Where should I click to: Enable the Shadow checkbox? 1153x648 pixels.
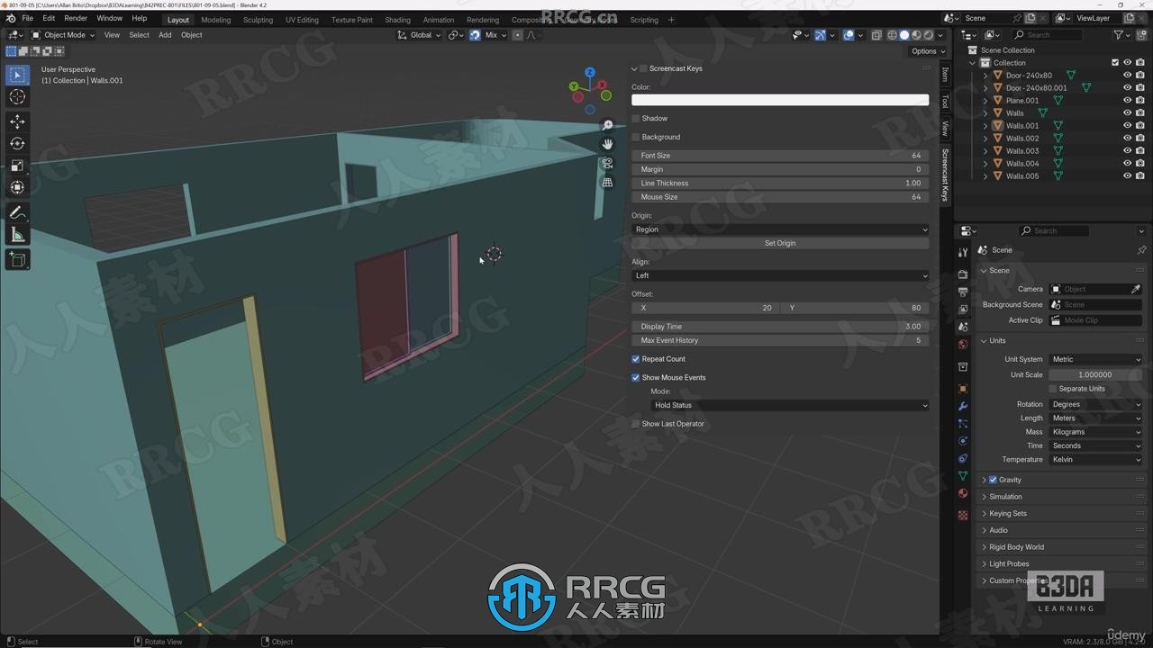click(x=636, y=119)
